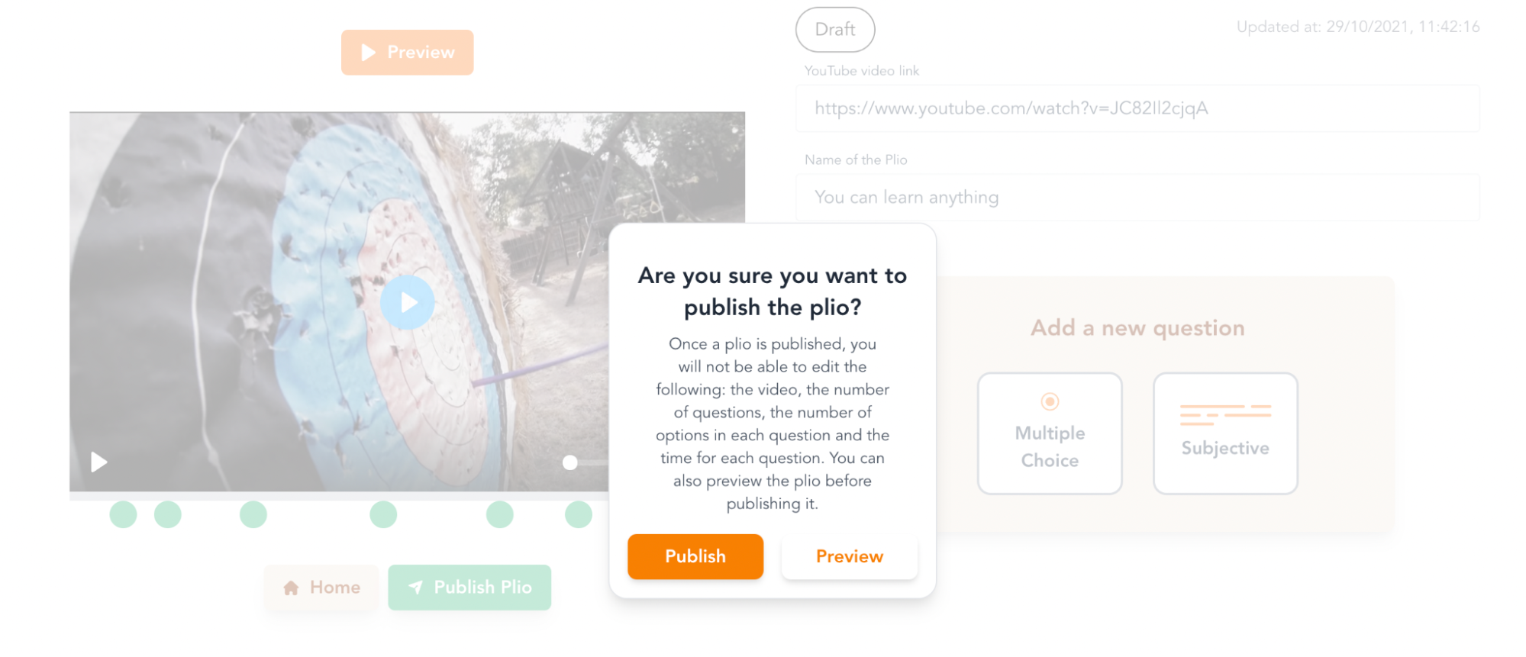Click the paper plane icon on Publish Plio
1526x657 pixels.
(x=415, y=587)
